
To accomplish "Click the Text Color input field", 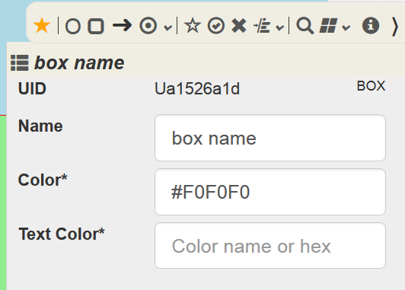I will 270,246.
